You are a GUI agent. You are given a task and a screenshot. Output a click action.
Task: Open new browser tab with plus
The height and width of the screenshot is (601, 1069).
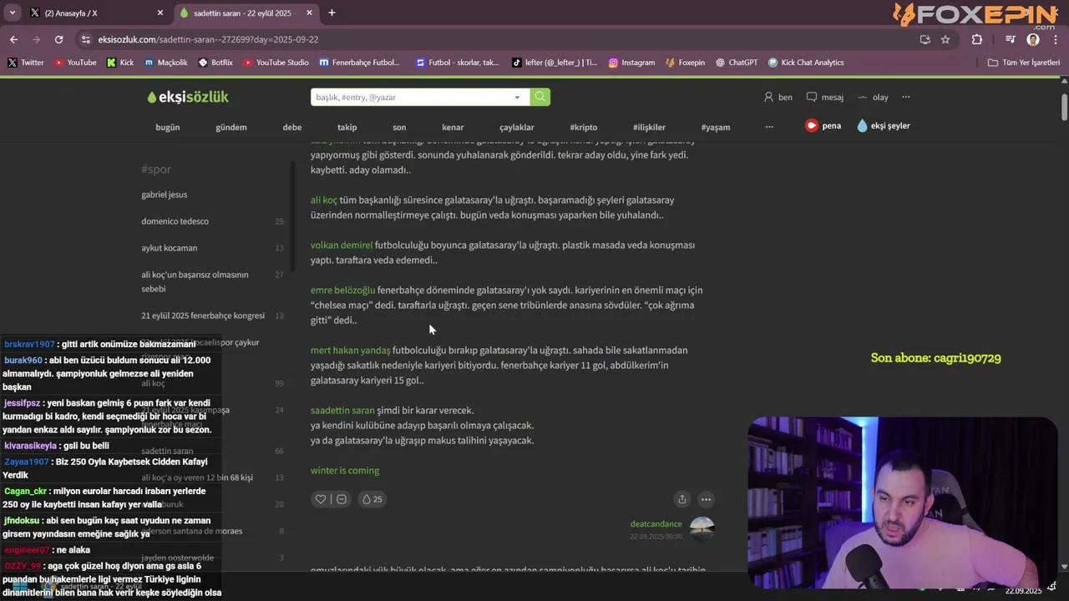pyautogui.click(x=332, y=13)
